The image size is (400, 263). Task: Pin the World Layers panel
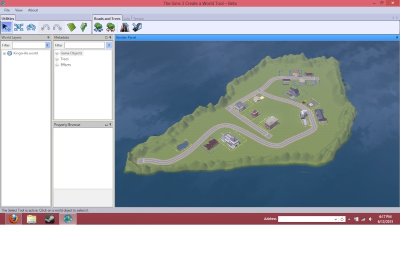point(48,37)
